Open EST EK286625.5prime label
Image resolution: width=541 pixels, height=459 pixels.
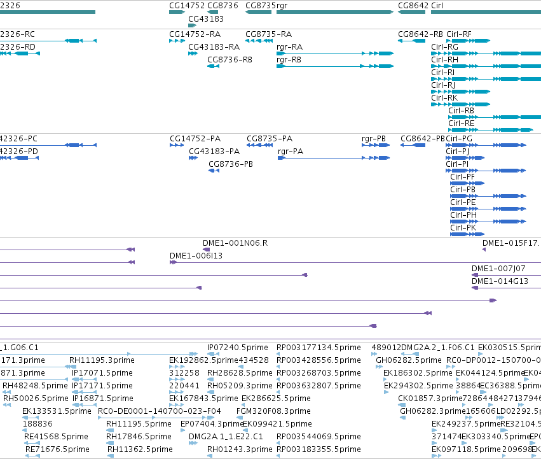(x=276, y=399)
